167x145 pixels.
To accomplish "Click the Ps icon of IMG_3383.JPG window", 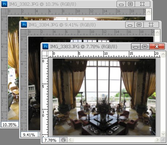I will (x=45, y=46).
